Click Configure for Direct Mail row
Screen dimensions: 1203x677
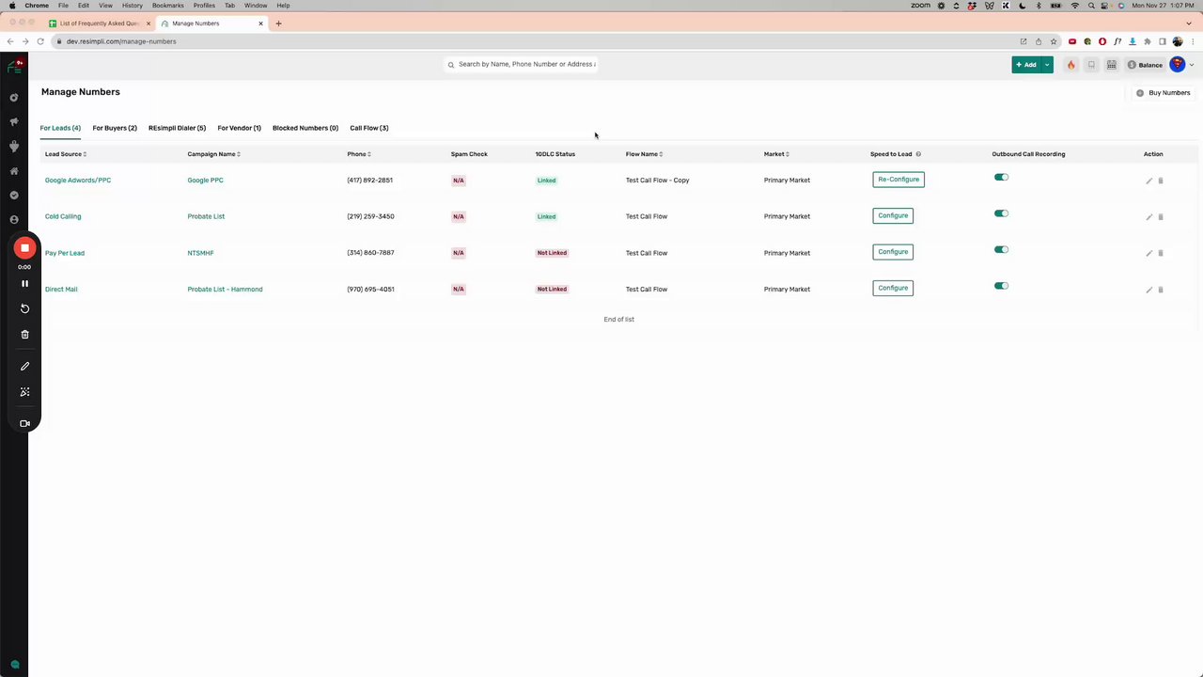point(893,289)
